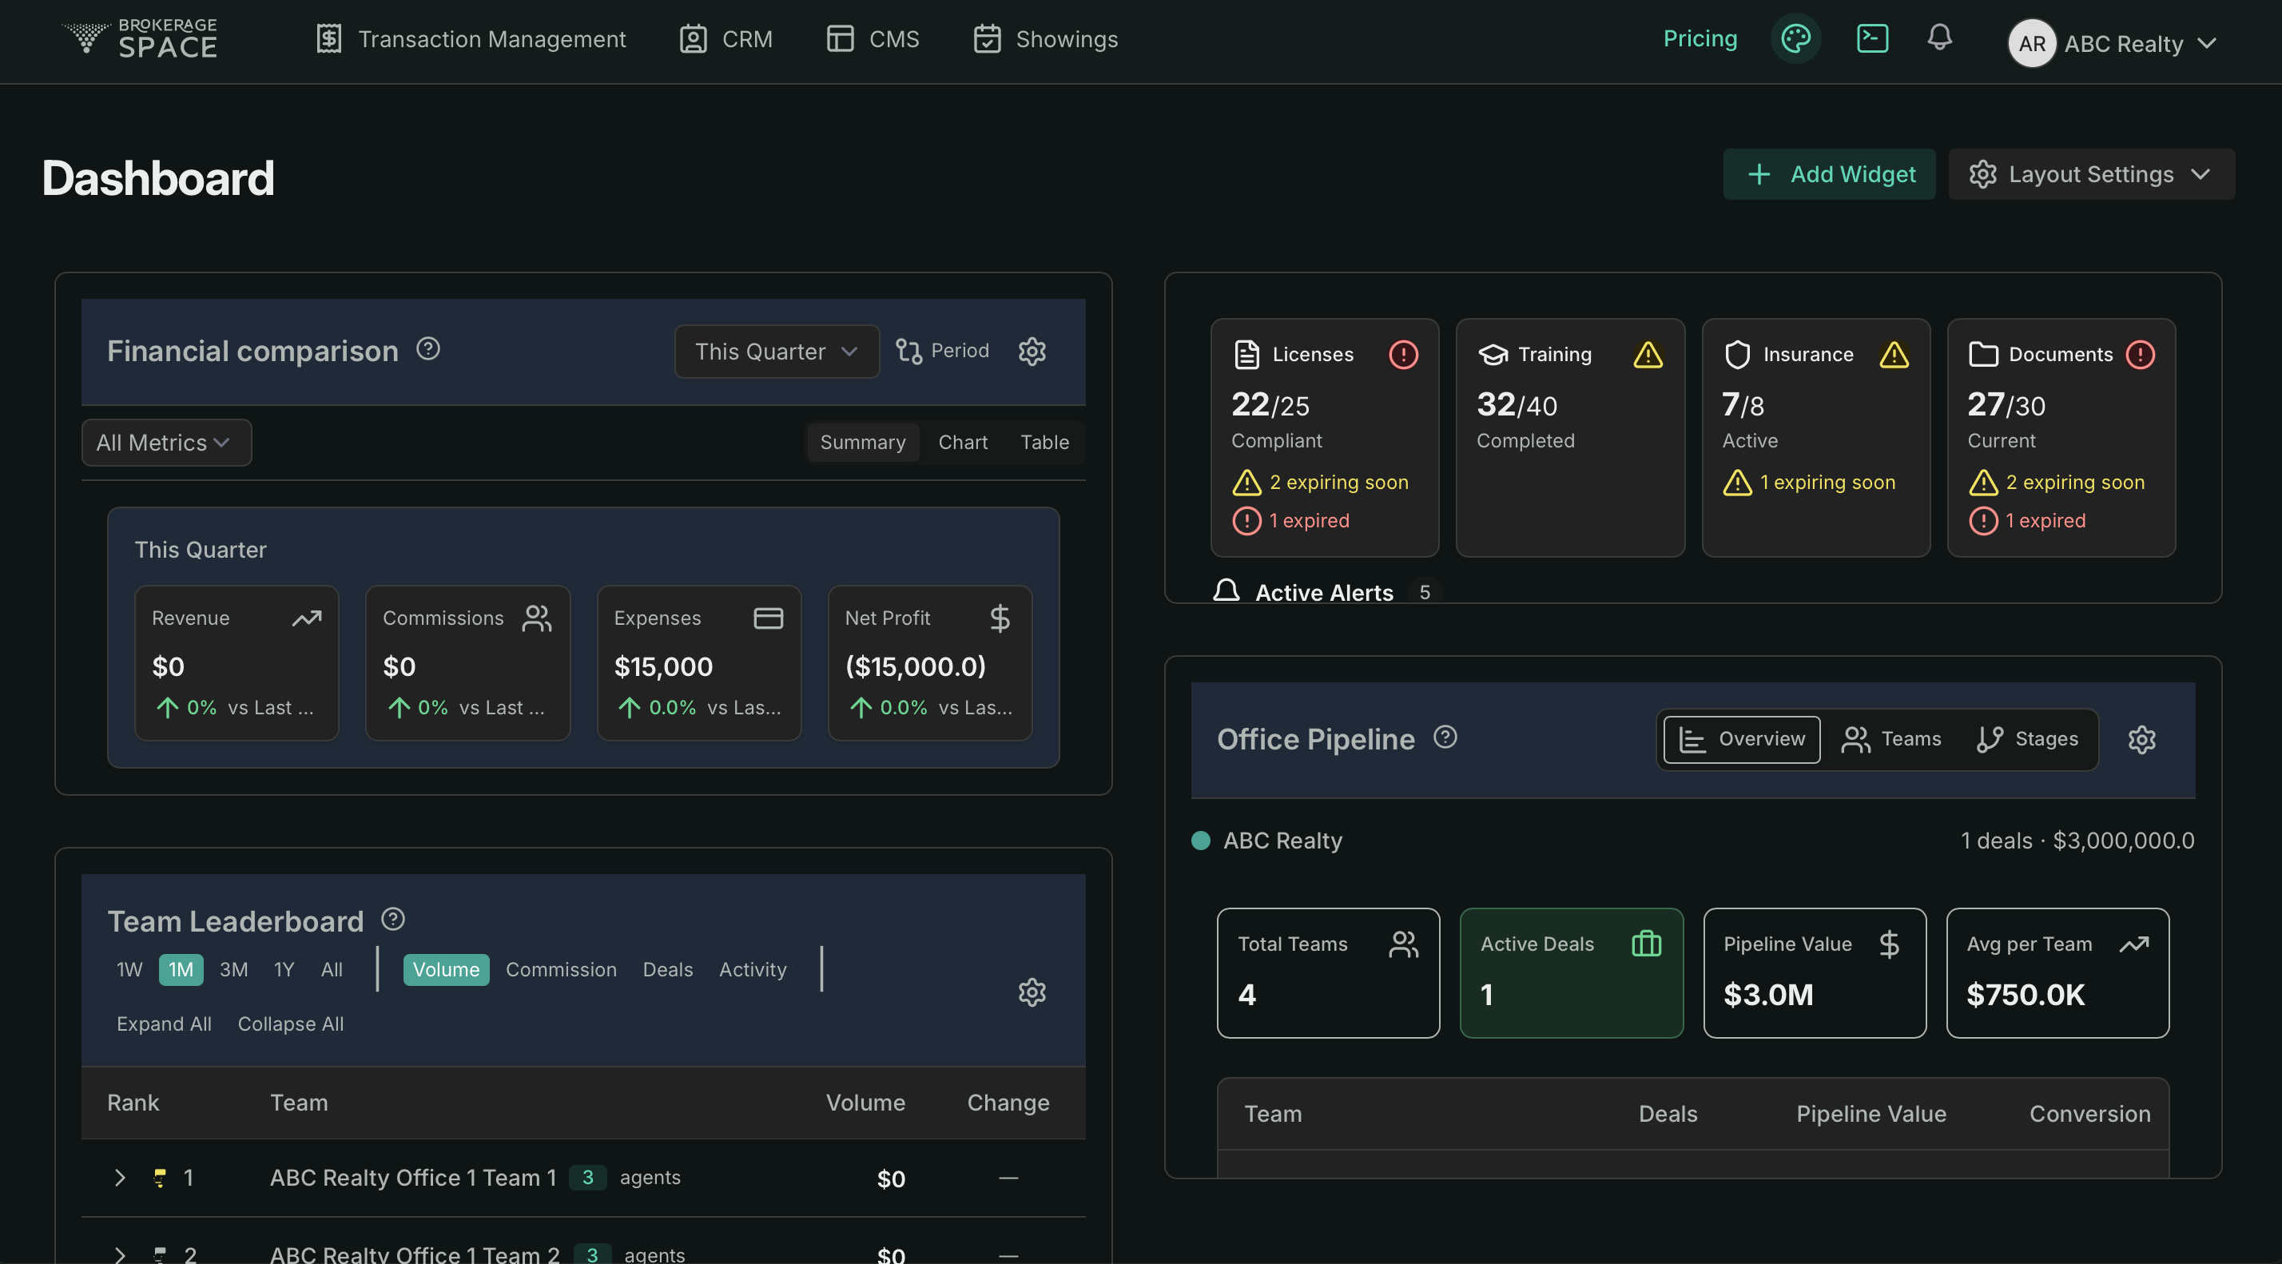Expand the ABC Realty Office 1 Team 1 row
The height and width of the screenshot is (1264, 2282).
120,1177
